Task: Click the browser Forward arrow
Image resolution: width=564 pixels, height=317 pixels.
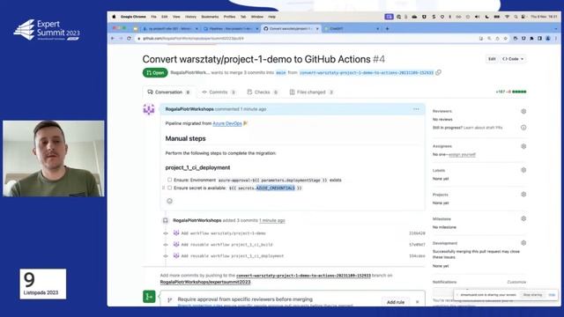Action: pos(121,38)
